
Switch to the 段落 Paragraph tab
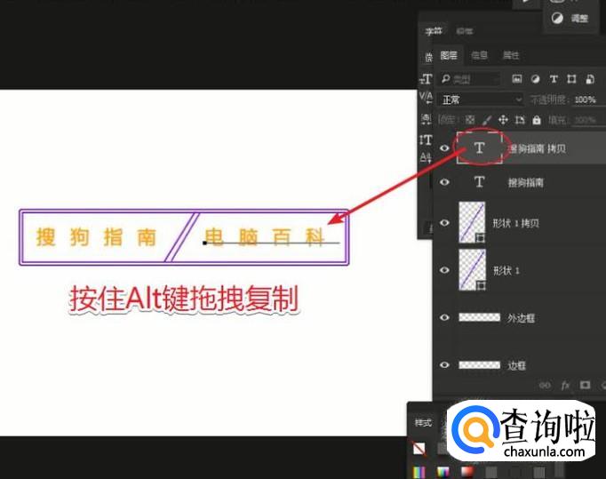click(x=464, y=31)
